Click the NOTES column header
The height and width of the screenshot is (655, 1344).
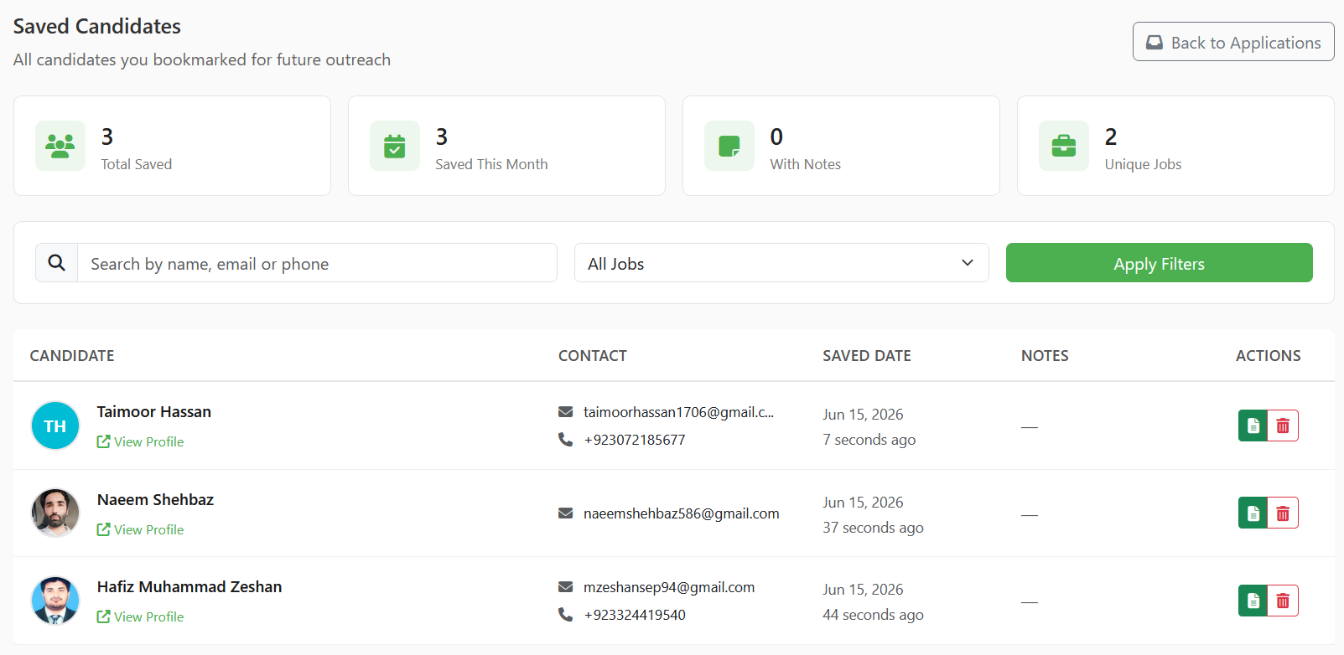[1045, 355]
